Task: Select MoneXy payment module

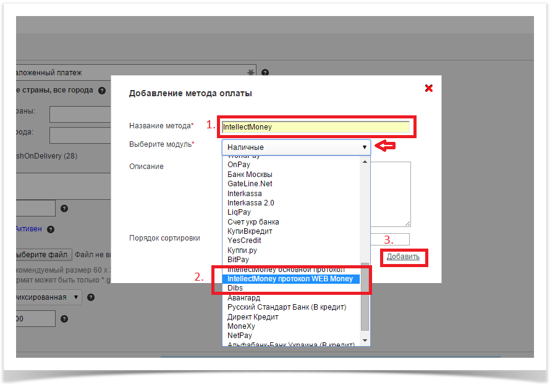Action: [x=241, y=326]
